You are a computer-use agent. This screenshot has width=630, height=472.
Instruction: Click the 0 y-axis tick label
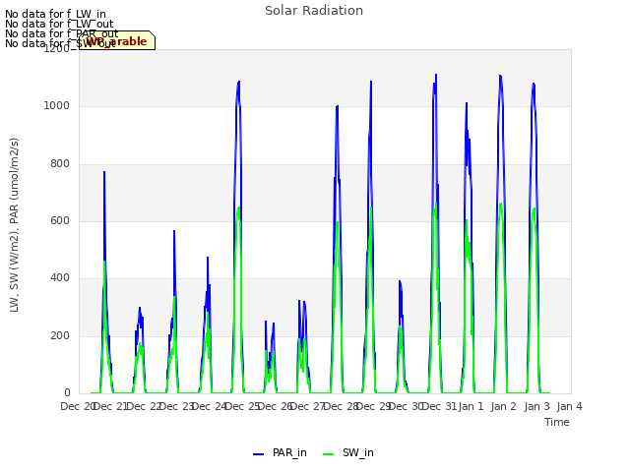tap(67, 393)
